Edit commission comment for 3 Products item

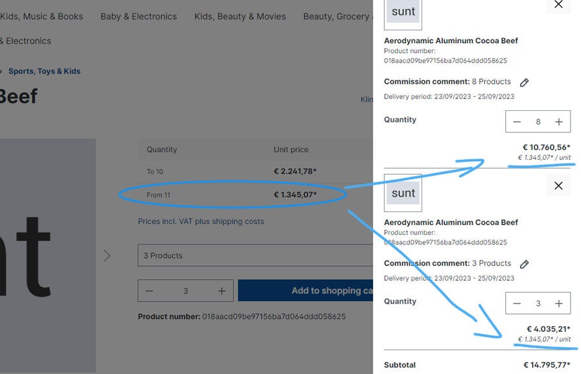(x=524, y=264)
